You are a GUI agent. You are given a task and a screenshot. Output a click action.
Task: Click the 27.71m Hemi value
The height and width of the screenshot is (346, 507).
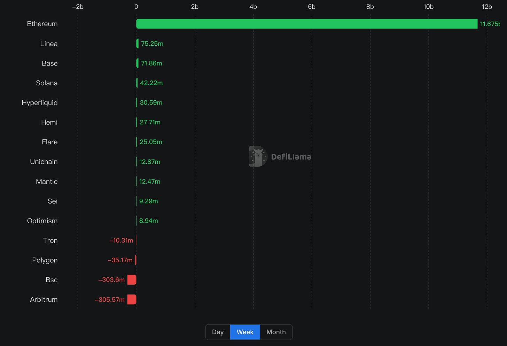click(150, 122)
